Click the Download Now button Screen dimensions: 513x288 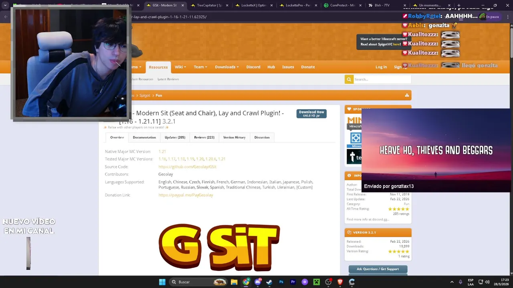pos(311,114)
